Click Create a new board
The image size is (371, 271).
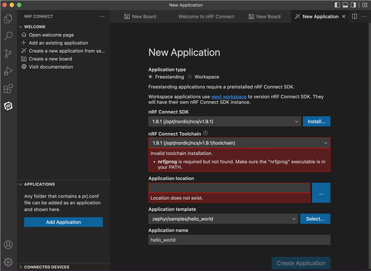(50, 59)
